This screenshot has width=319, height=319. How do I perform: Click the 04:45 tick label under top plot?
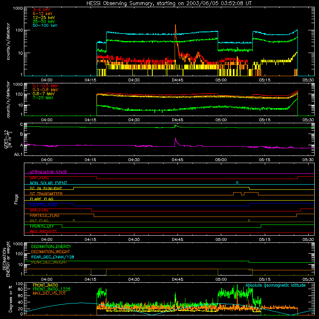177,80
